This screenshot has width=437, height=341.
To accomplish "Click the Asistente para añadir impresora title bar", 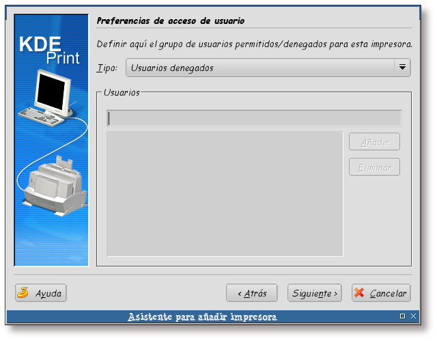I will 202,317.
